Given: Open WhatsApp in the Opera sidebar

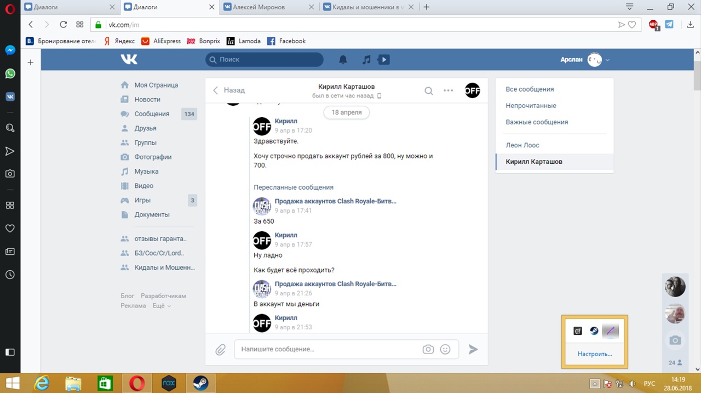Looking at the screenshot, I should tap(10, 73).
